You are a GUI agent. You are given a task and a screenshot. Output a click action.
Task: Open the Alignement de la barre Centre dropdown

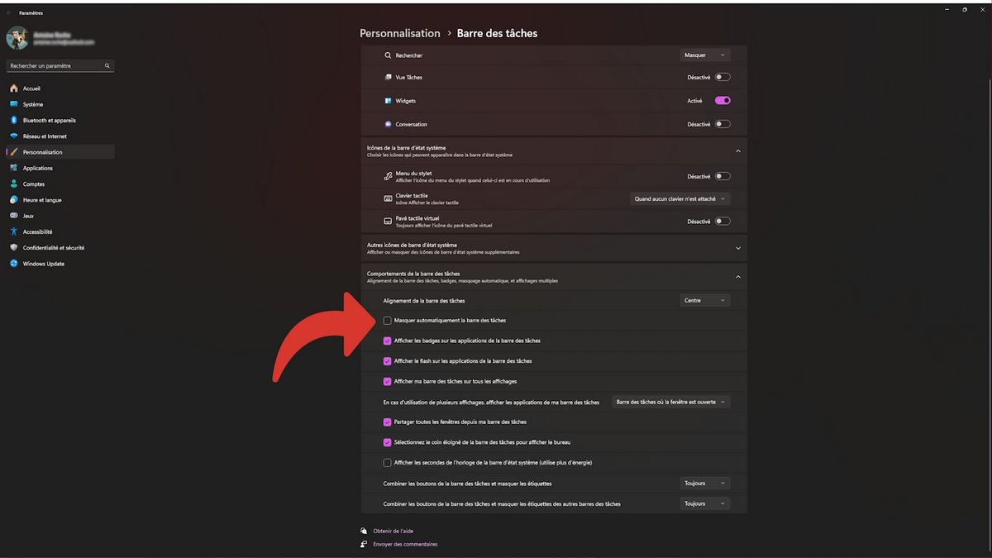tap(705, 300)
